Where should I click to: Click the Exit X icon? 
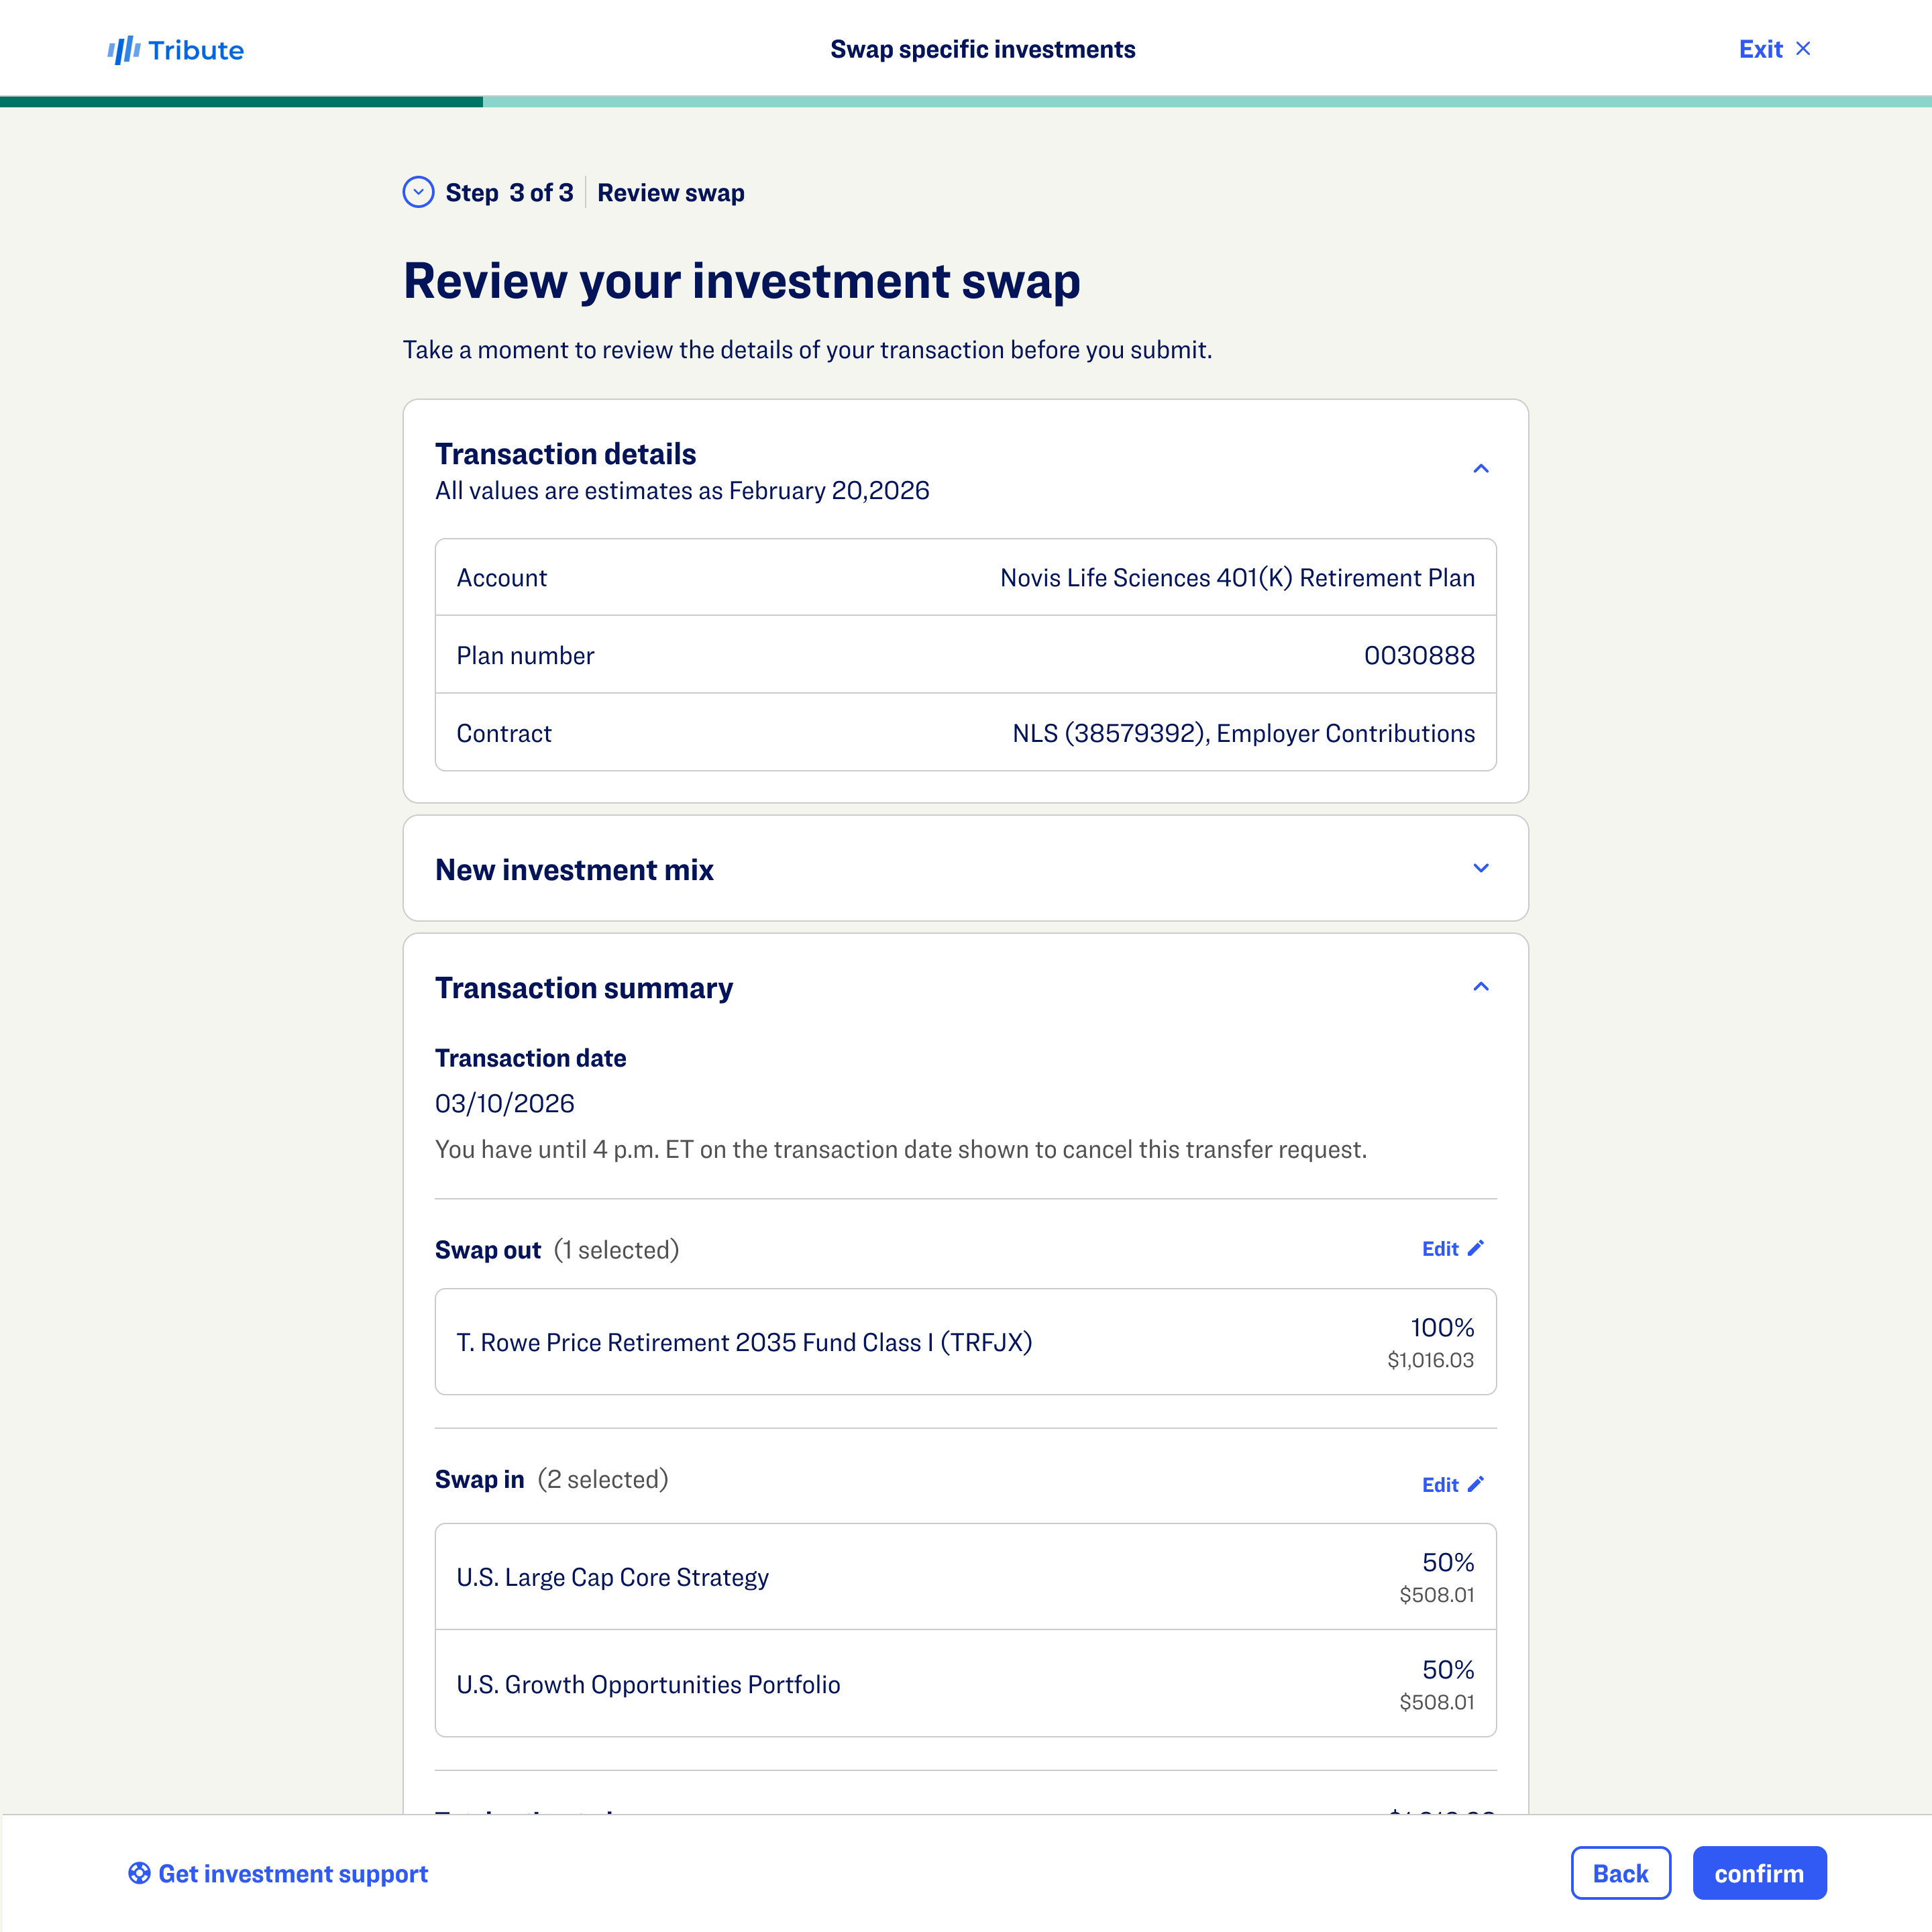point(1803,49)
